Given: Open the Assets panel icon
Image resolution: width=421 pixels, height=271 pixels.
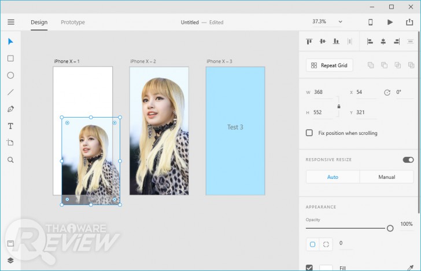Looking at the screenshot, I should pyautogui.click(x=10, y=244).
